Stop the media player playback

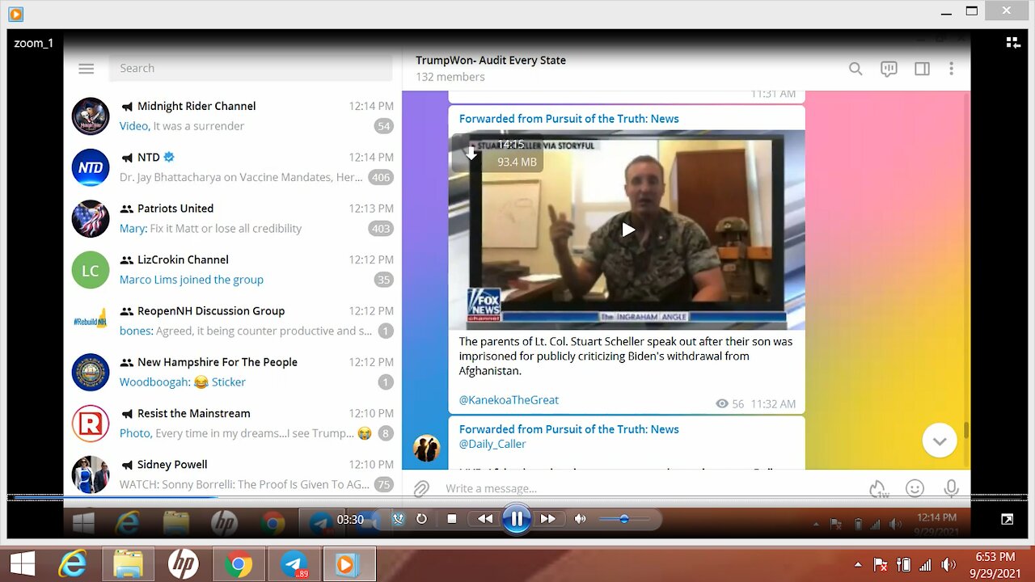point(452,519)
